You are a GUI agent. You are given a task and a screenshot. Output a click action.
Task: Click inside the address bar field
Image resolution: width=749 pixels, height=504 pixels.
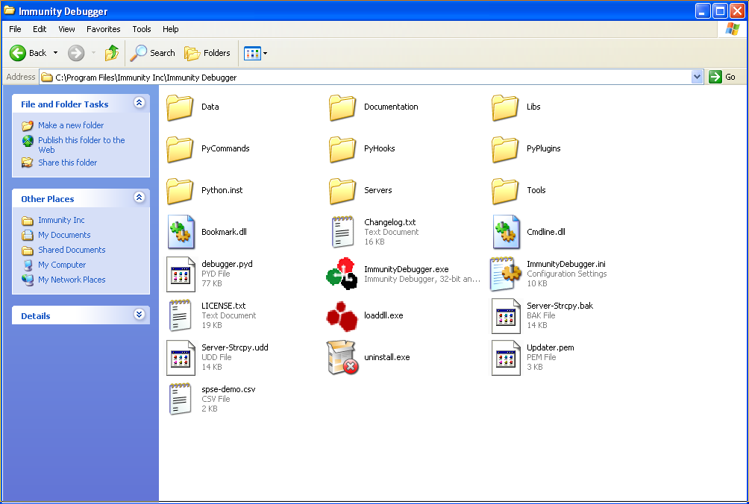[298, 76]
